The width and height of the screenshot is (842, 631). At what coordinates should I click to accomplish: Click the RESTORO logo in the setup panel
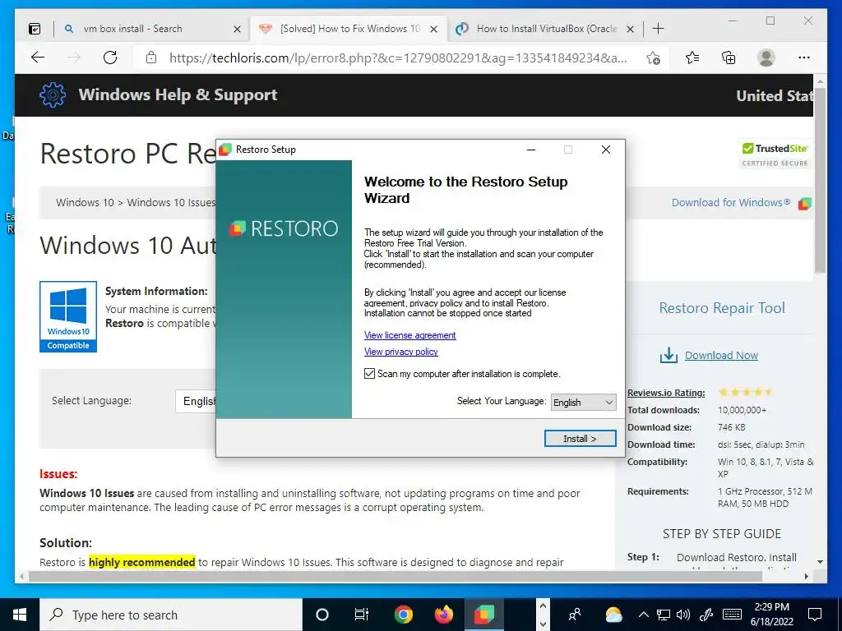(x=284, y=229)
